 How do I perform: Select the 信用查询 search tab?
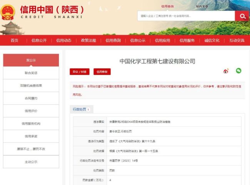pos(167,7)
